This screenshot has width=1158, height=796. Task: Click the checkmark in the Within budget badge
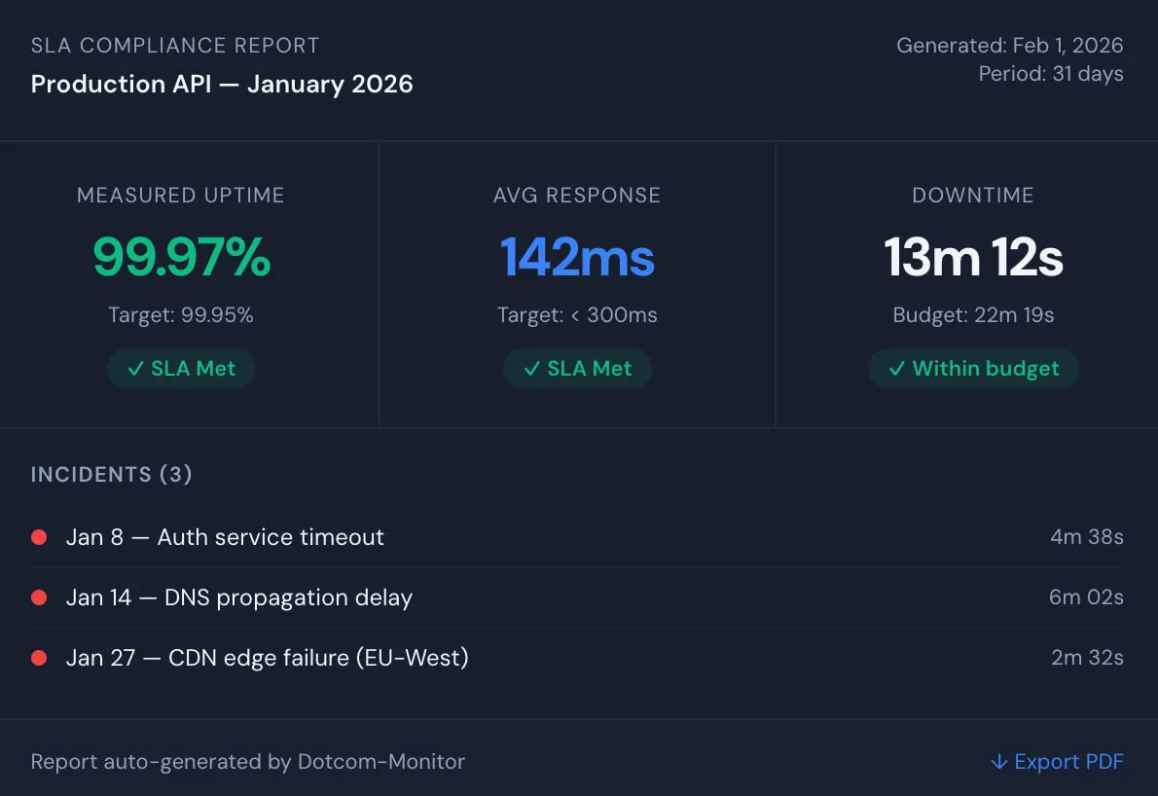click(898, 368)
